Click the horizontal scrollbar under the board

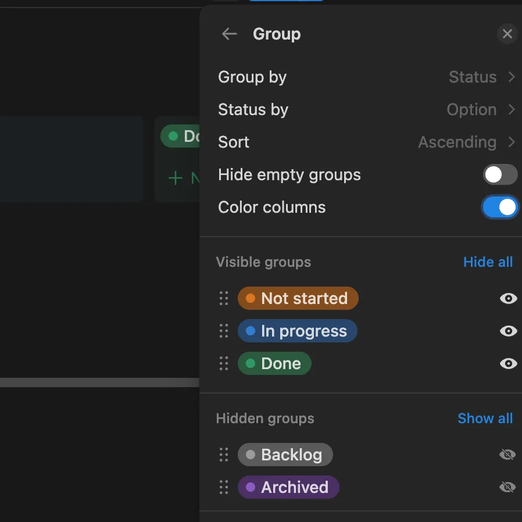[99, 382]
